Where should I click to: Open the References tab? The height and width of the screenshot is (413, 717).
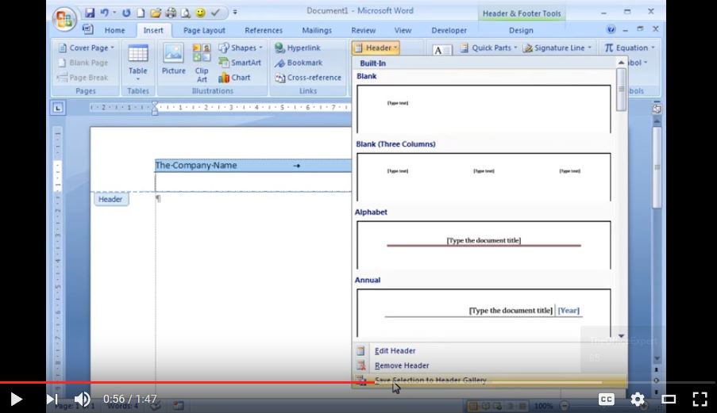pos(264,31)
